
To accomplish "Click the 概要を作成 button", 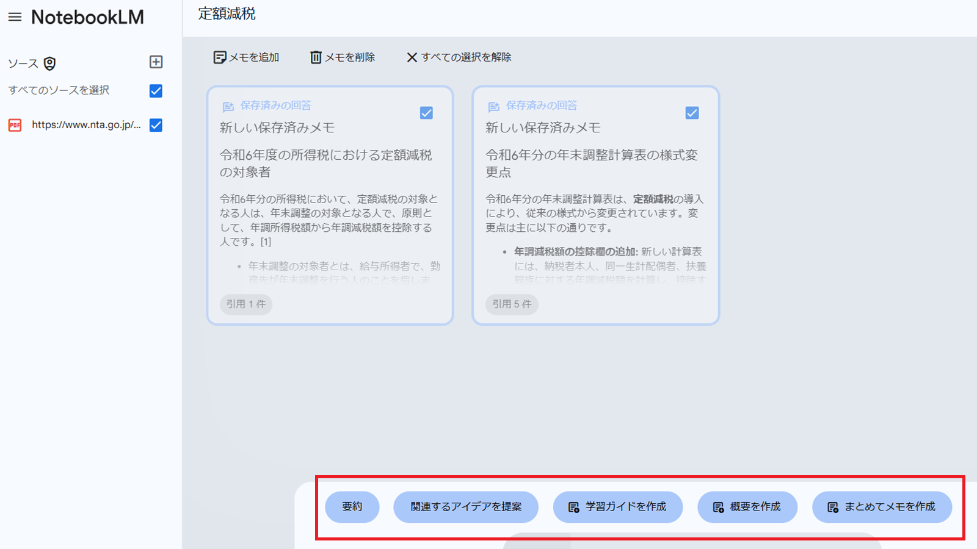I will click(x=747, y=506).
